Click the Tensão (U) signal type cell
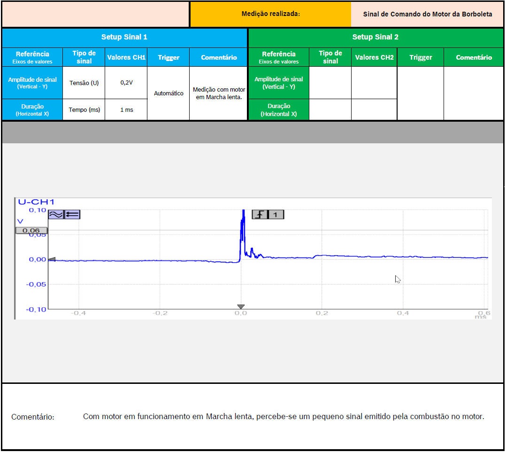This screenshot has width=506, height=452. pyautogui.click(x=84, y=83)
